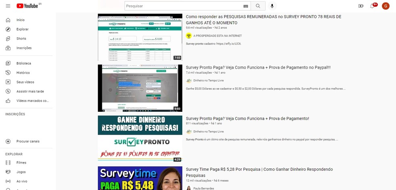This screenshot has width=396, height=190.
Task: Click the Inscrições subscriptions icon
Action: coord(8,48)
